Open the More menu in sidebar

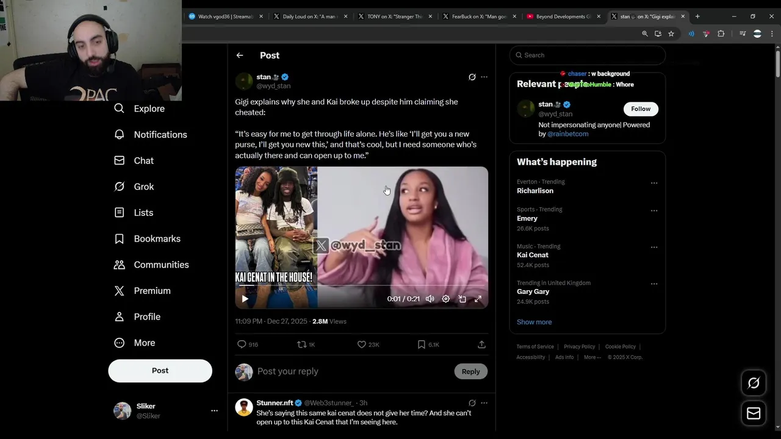(135, 343)
